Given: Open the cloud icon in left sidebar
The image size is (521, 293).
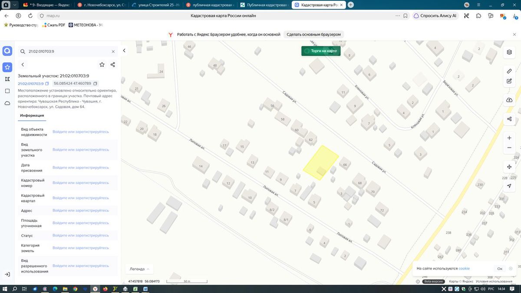Looking at the screenshot, I should pos(7,103).
